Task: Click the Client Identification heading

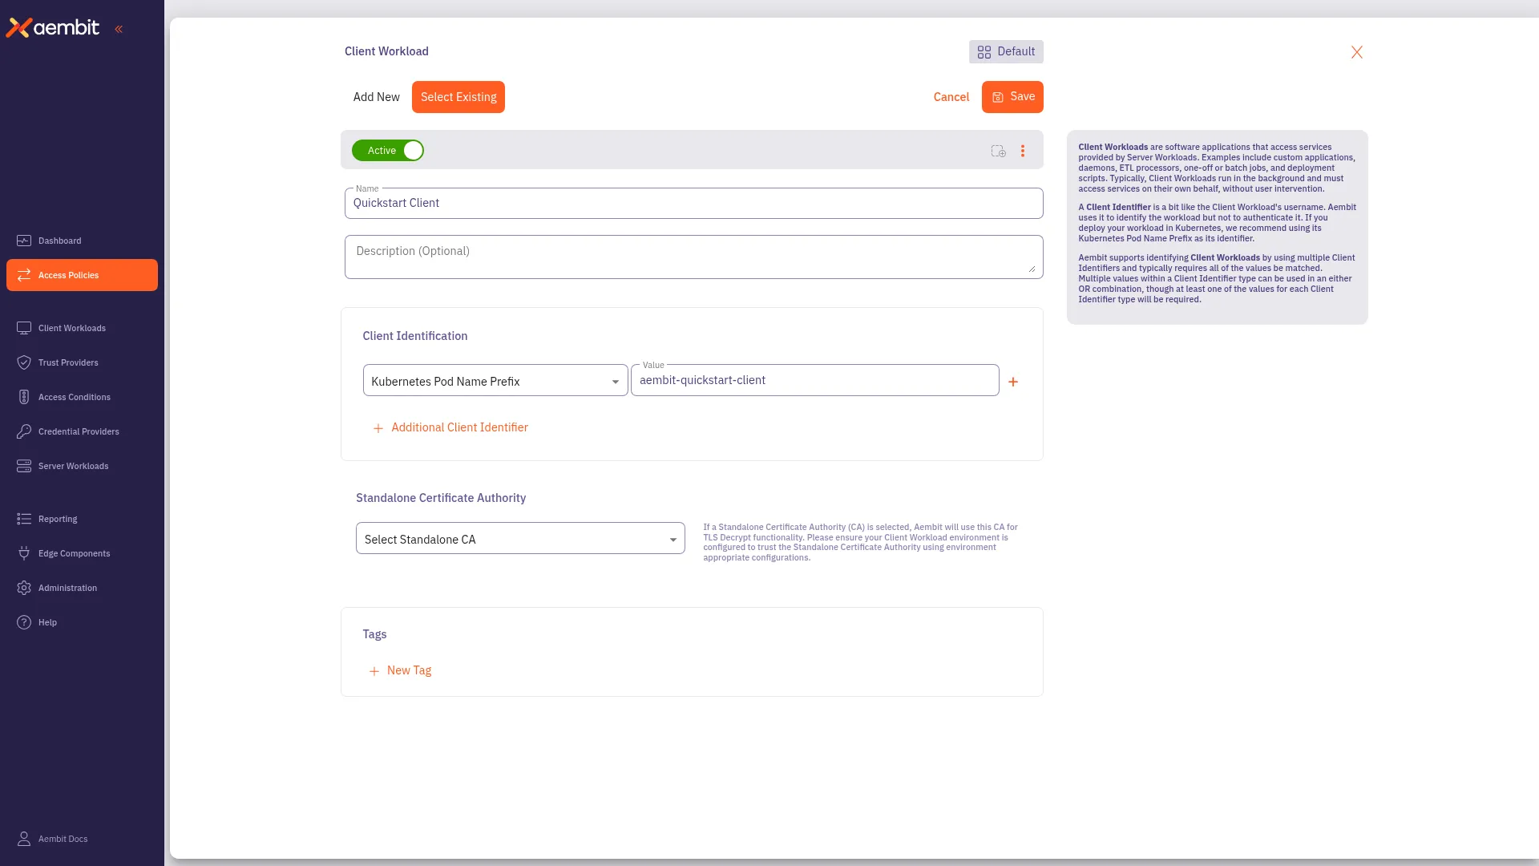Action: click(x=414, y=336)
